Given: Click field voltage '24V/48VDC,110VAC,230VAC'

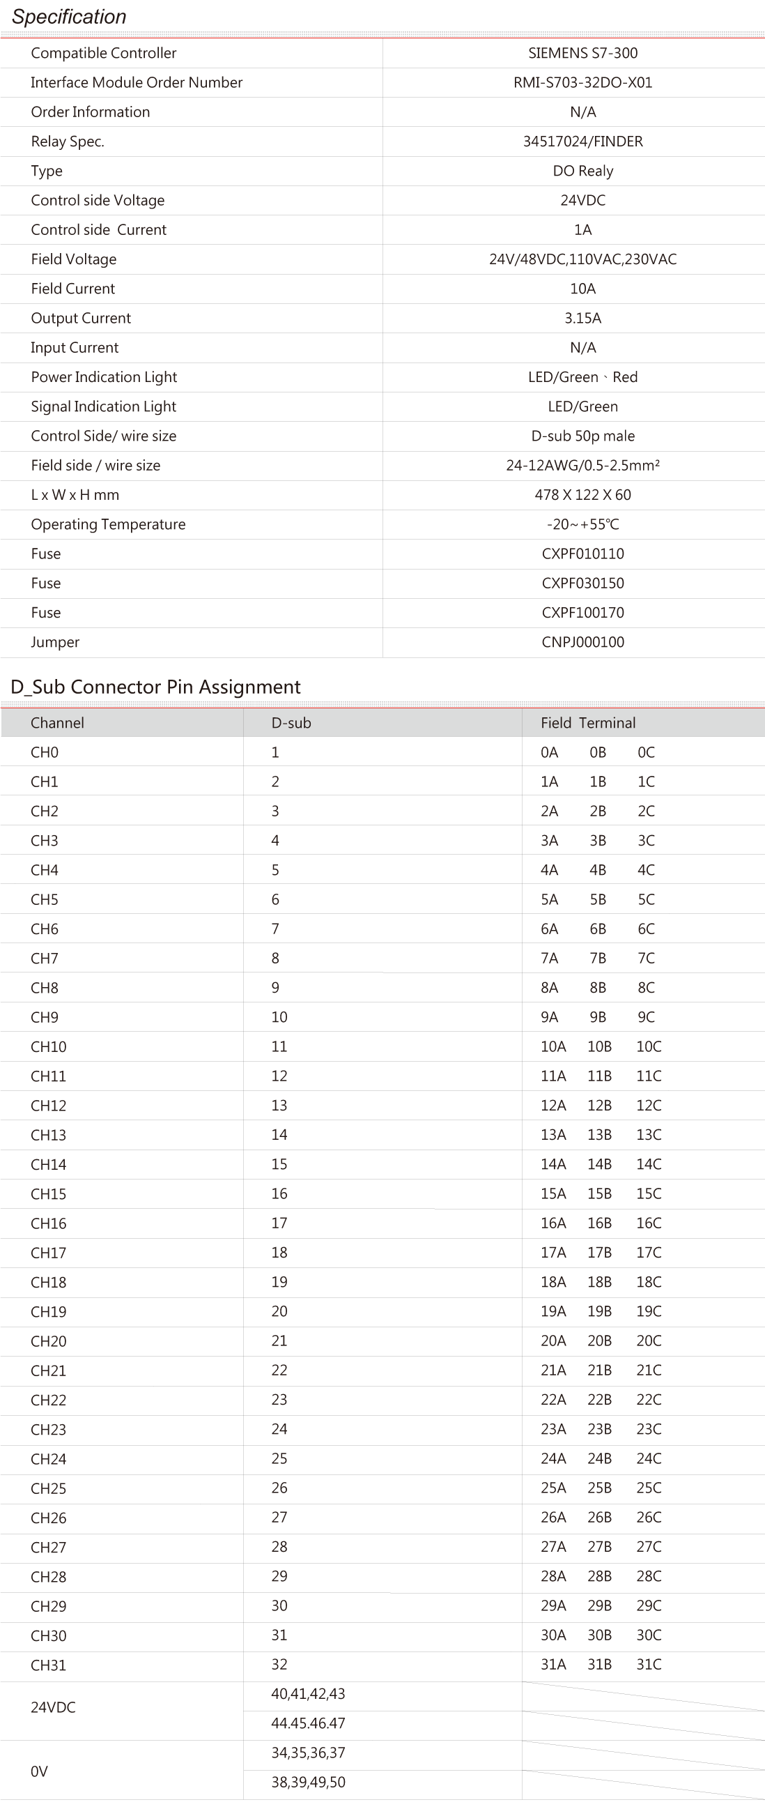Looking at the screenshot, I should (582, 259).
